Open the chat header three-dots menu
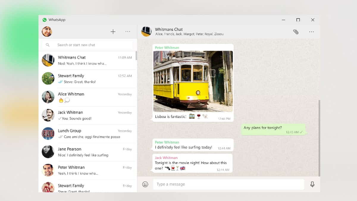 pyautogui.click(x=311, y=32)
